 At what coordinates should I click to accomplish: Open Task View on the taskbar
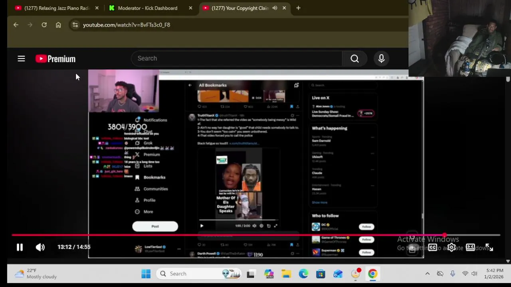pos(250,274)
